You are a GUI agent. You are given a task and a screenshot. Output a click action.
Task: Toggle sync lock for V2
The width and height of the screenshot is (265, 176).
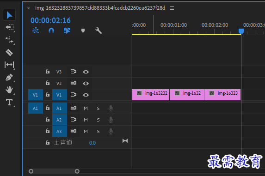point(74,83)
